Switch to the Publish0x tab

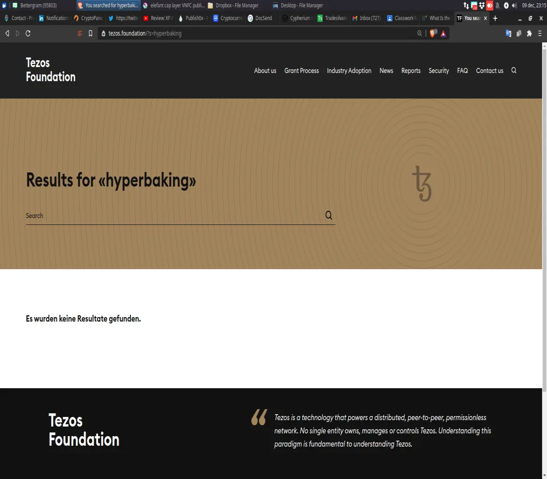point(193,18)
